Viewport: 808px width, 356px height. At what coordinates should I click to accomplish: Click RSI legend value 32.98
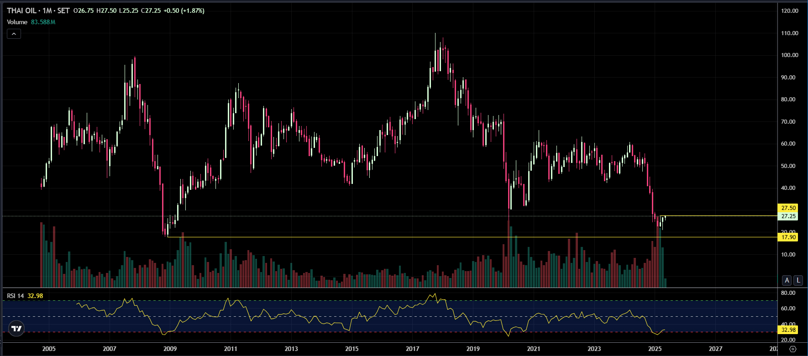(x=35, y=296)
